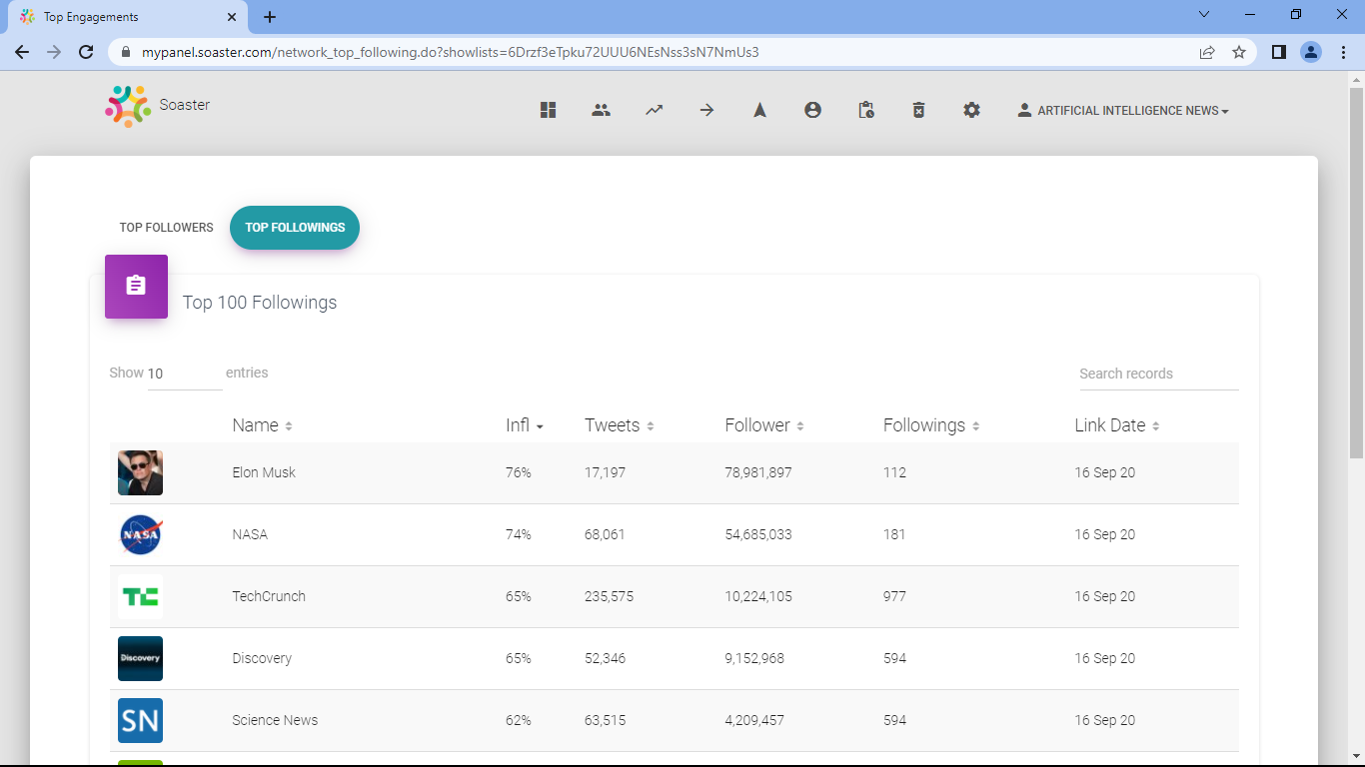Sort table by Name column

[x=262, y=425]
